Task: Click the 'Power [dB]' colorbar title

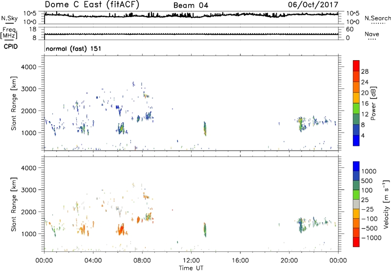Action: 373,103
